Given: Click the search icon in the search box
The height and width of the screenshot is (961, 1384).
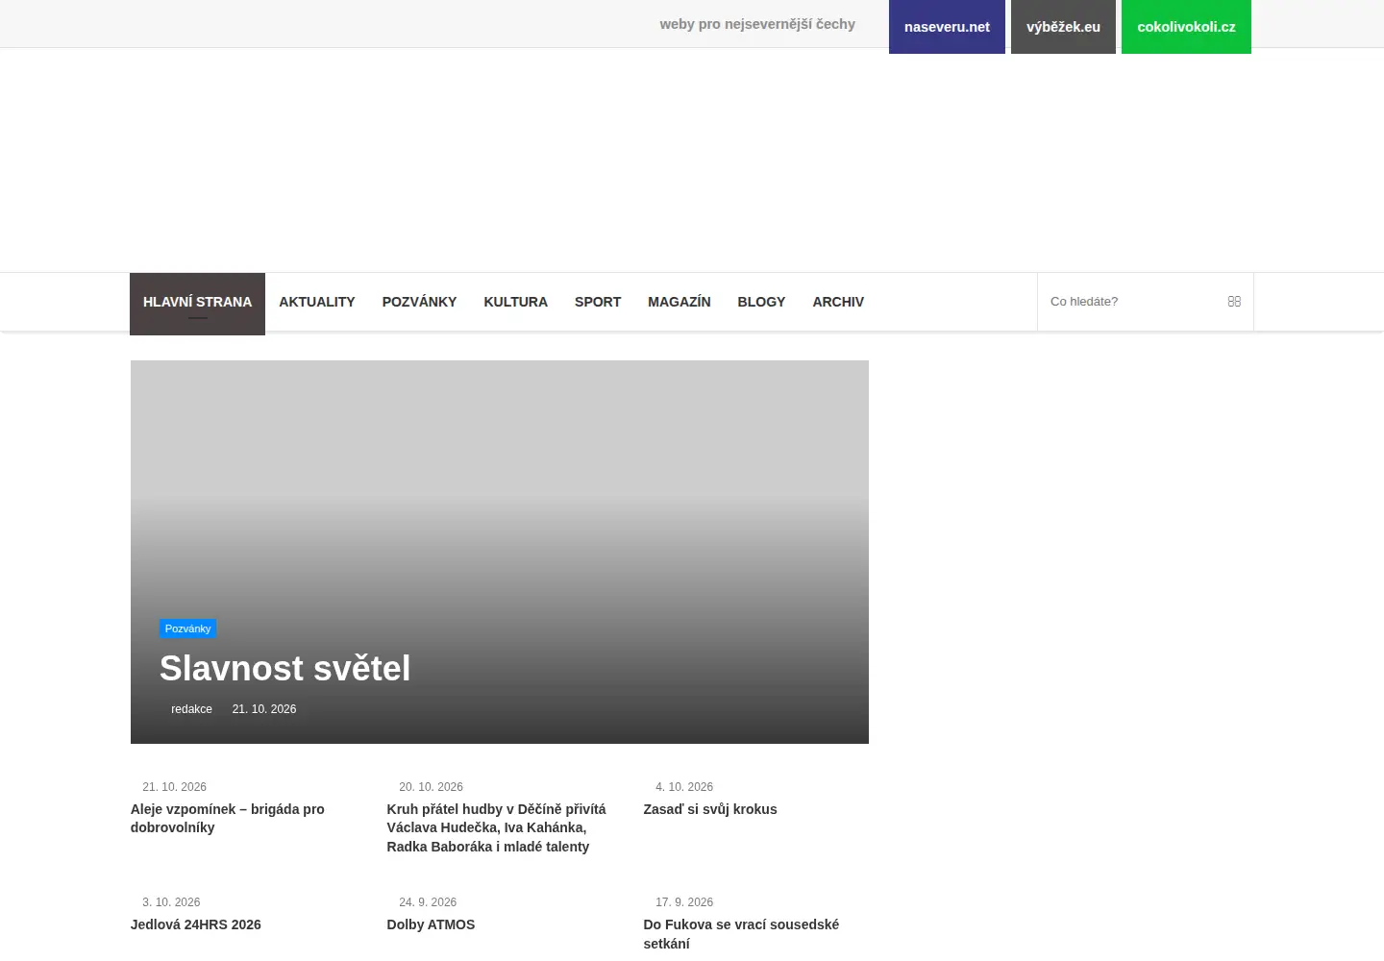Looking at the screenshot, I should (x=1234, y=302).
